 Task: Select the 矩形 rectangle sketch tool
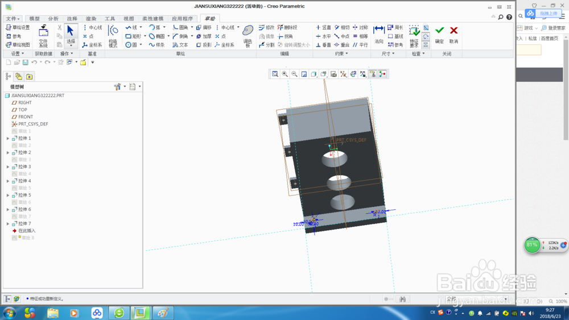(133, 36)
